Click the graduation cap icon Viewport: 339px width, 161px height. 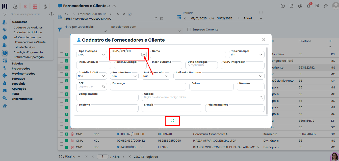pyautogui.click(x=326, y=6)
